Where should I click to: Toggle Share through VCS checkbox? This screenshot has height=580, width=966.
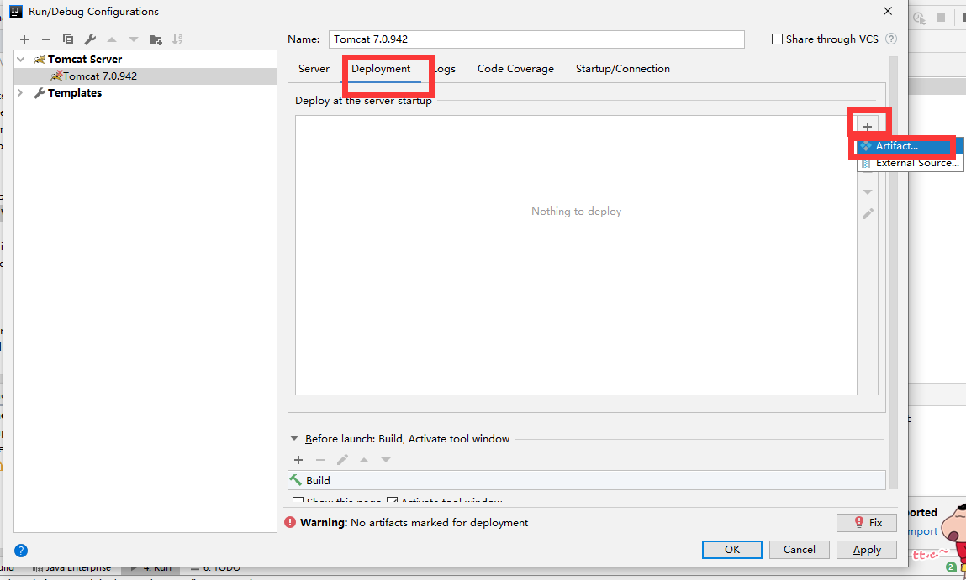click(777, 39)
